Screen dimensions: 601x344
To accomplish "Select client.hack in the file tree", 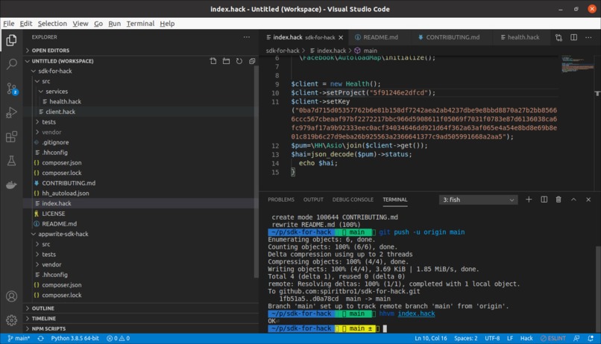I will point(60,112).
